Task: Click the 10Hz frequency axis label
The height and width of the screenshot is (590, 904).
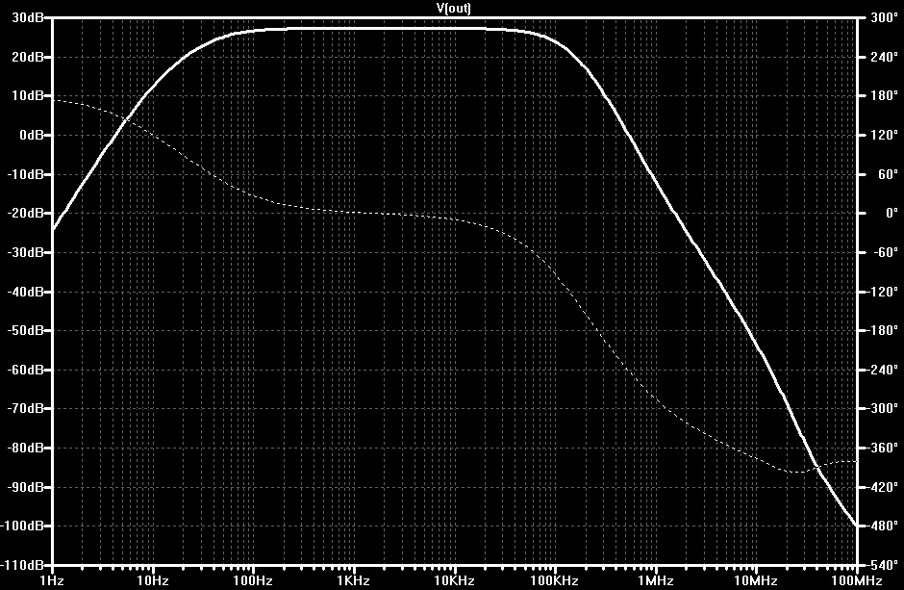Action: pos(153,580)
